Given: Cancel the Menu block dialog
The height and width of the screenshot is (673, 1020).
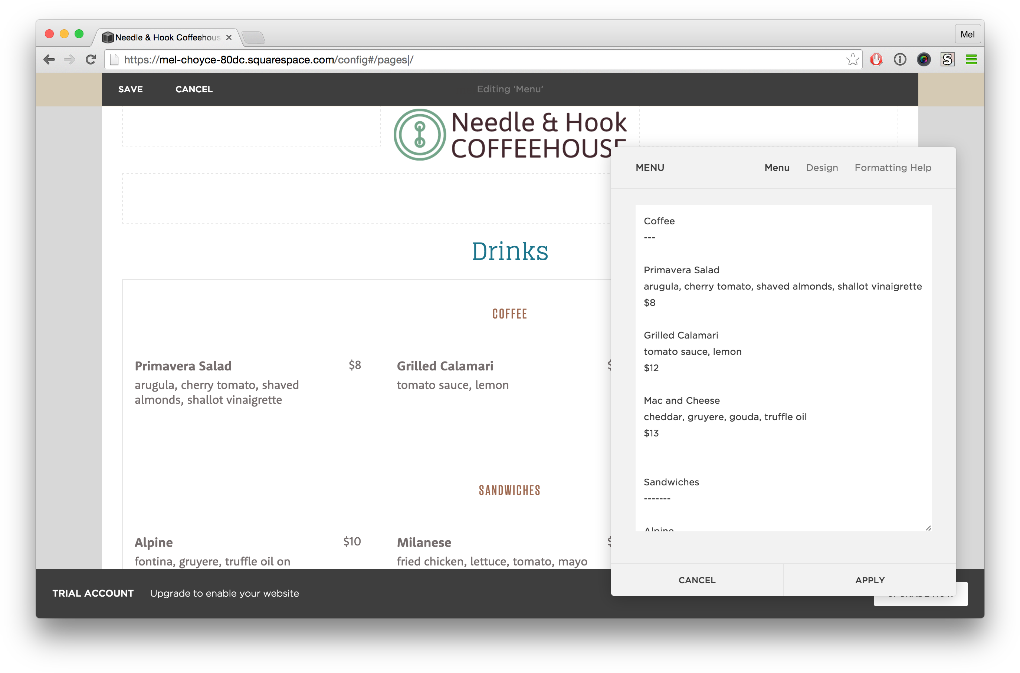Looking at the screenshot, I should click(x=696, y=580).
